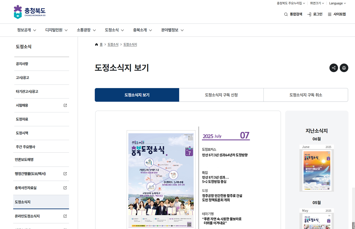Expand the 화면크기 dropdown

click(317, 3)
